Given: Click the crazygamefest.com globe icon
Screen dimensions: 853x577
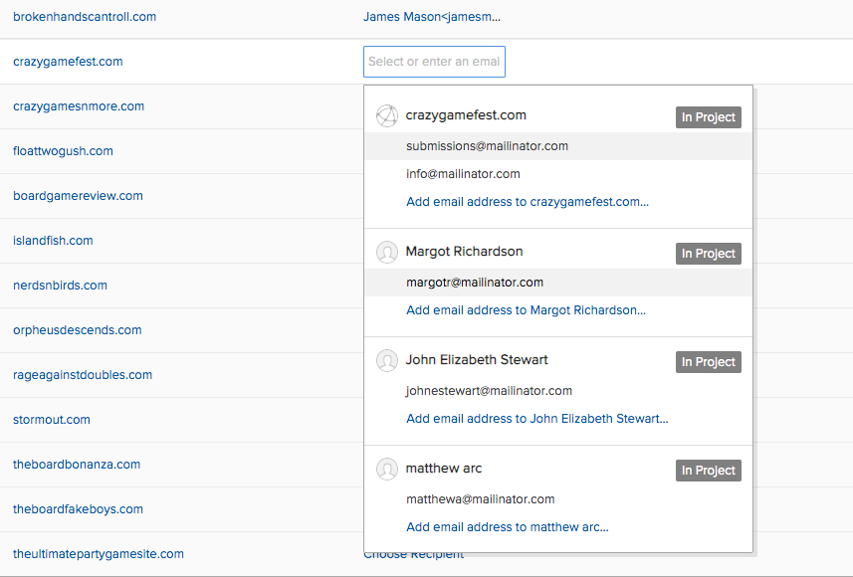Looking at the screenshot, I should [x=386, y=116].
